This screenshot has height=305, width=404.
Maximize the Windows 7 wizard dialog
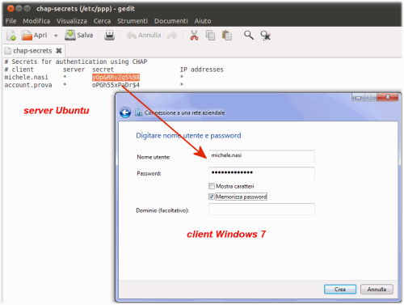pyautogui.click(x=371, y=97)
